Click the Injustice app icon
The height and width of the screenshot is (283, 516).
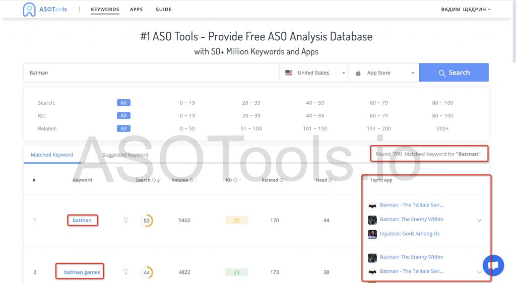(372, 234)
